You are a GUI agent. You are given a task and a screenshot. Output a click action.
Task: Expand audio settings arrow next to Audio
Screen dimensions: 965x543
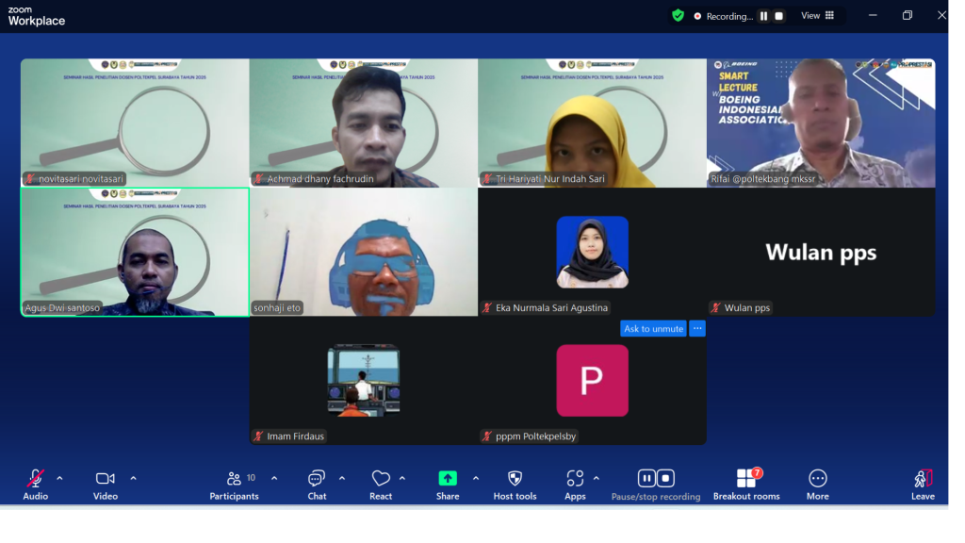coord(59,478)
